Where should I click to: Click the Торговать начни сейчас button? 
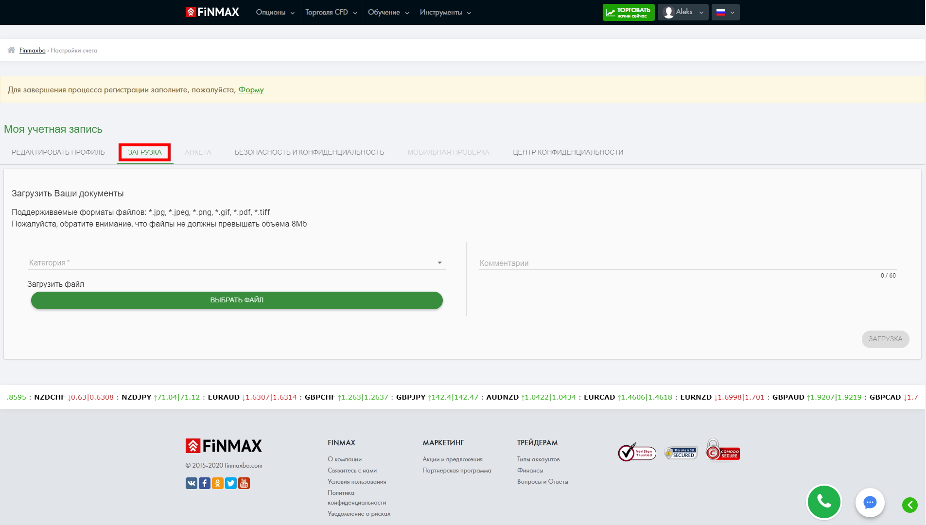[x=628, y=12]
